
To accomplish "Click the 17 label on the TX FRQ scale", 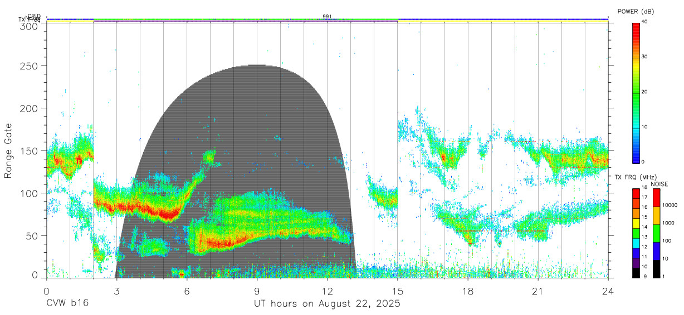I will click(644, 197).
